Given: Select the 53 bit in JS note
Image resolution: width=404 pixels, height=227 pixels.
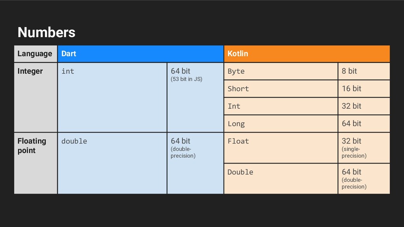Looking at the screenshot, I should (x=186, y=79).
